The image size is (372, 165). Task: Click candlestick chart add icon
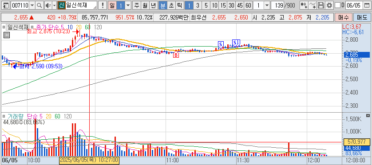point(304,5)
